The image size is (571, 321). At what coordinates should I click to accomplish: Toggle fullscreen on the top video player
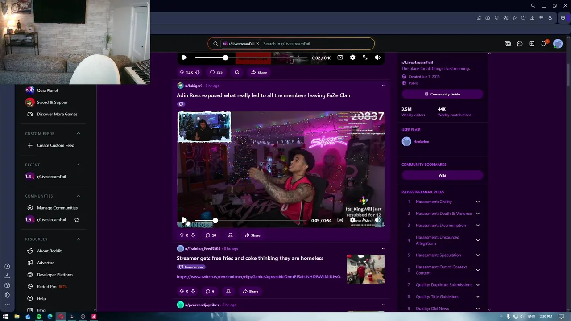(365, 58)
